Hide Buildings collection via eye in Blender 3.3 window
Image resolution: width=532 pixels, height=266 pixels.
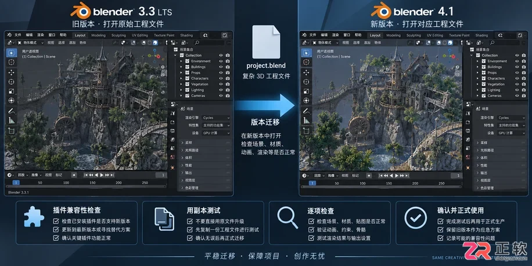(x=221, y=67)
